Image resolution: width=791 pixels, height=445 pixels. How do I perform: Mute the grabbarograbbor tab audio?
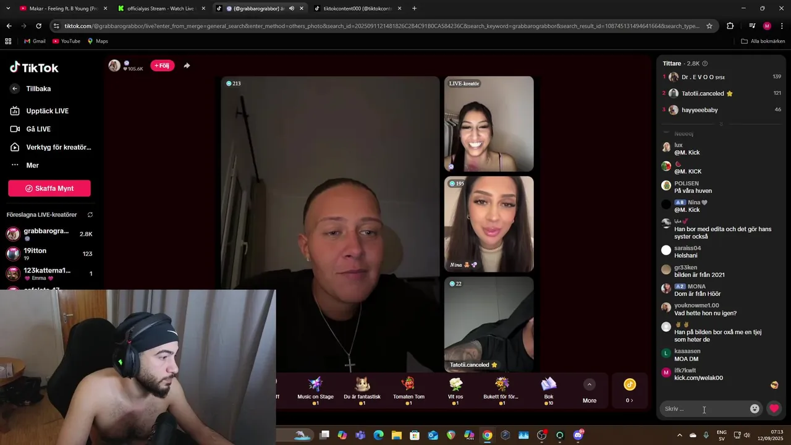[292, 9]
